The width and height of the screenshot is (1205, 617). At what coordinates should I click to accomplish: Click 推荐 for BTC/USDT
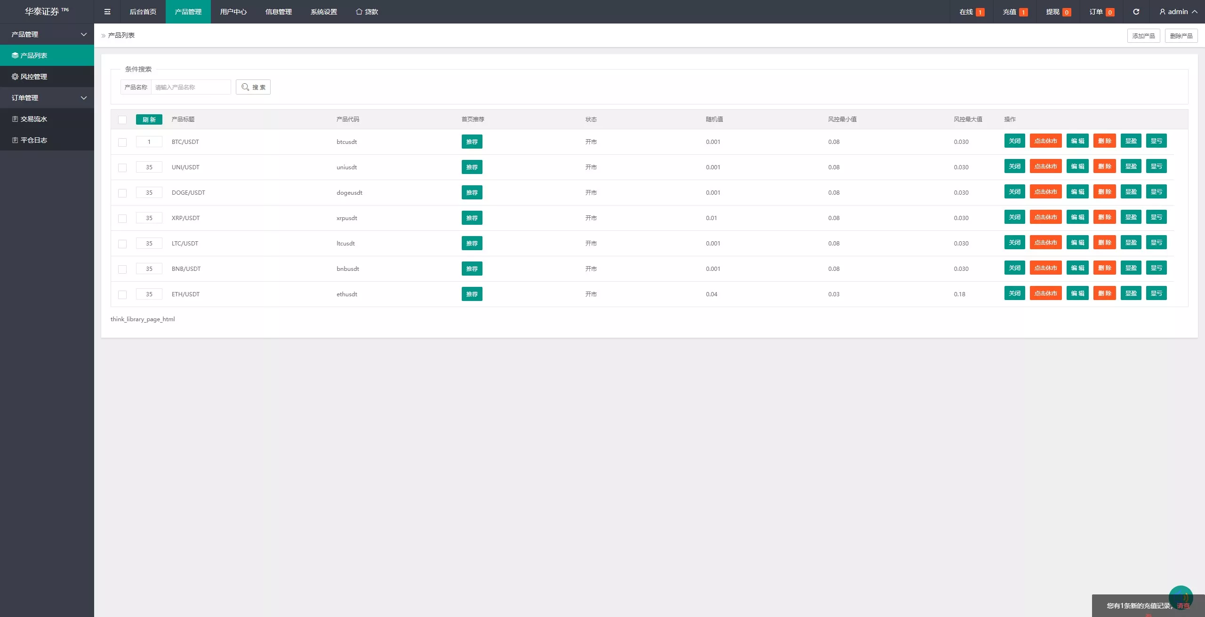tap(472, 142)
